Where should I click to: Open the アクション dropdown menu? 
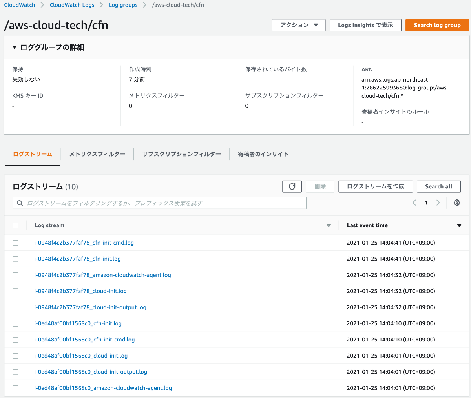299,25
